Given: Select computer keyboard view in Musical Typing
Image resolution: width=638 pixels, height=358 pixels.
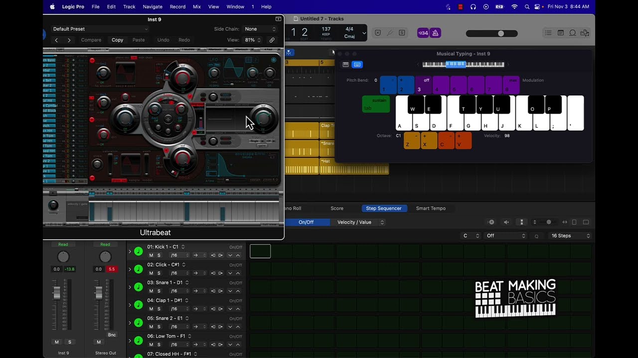Looking at the screenshot, I should tap(357, 64).
